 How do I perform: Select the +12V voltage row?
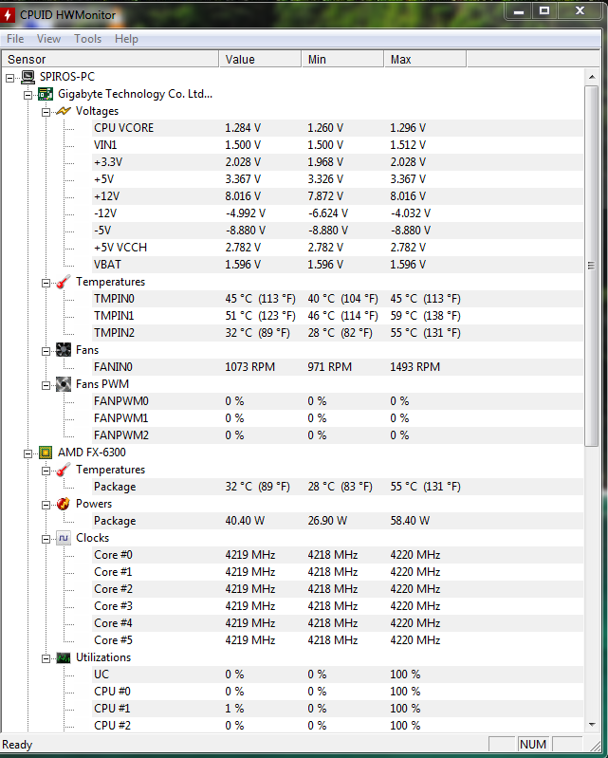[x=338, y=196]
